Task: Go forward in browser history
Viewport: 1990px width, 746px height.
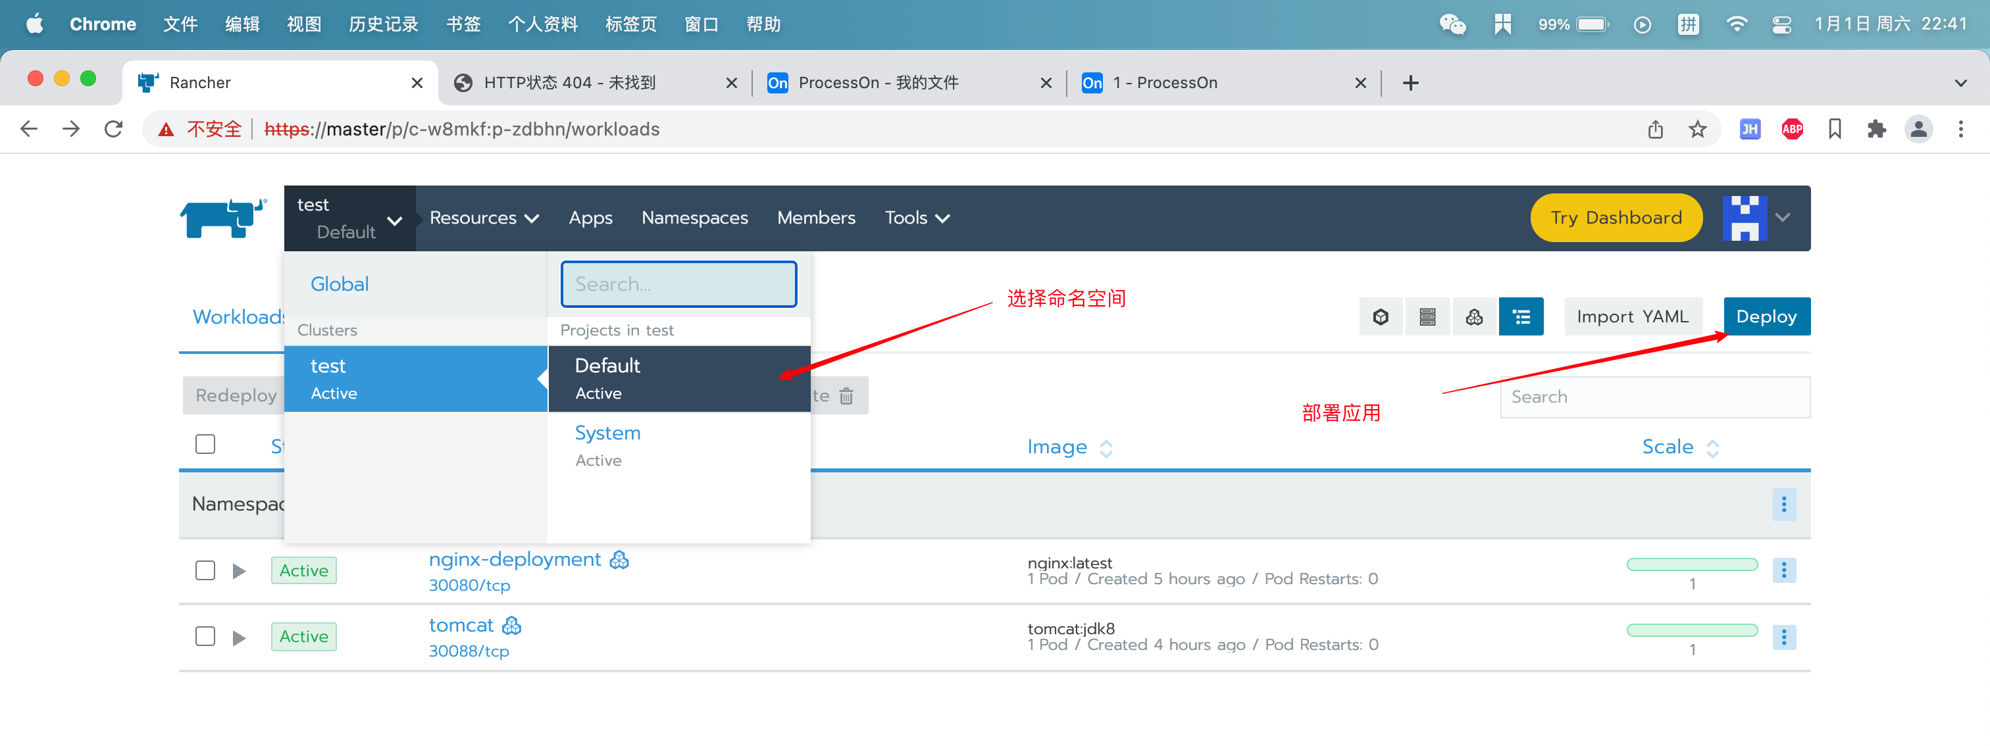Action: coord(71,129)
